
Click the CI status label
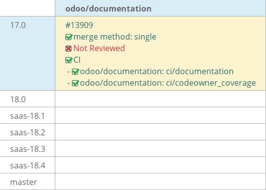[77, 60]
